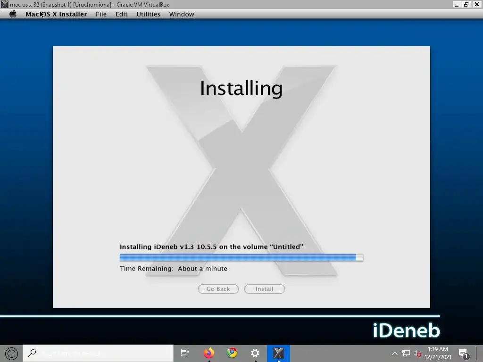This screenshot has height=362, width=483.
Task: Minimize the VirtualBox window
Action: pyautogui.click(x=457, y=4)
